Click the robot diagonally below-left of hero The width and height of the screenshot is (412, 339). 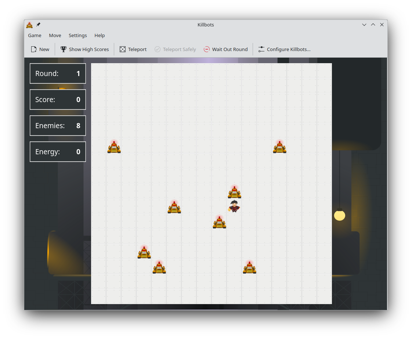(219, 222)
